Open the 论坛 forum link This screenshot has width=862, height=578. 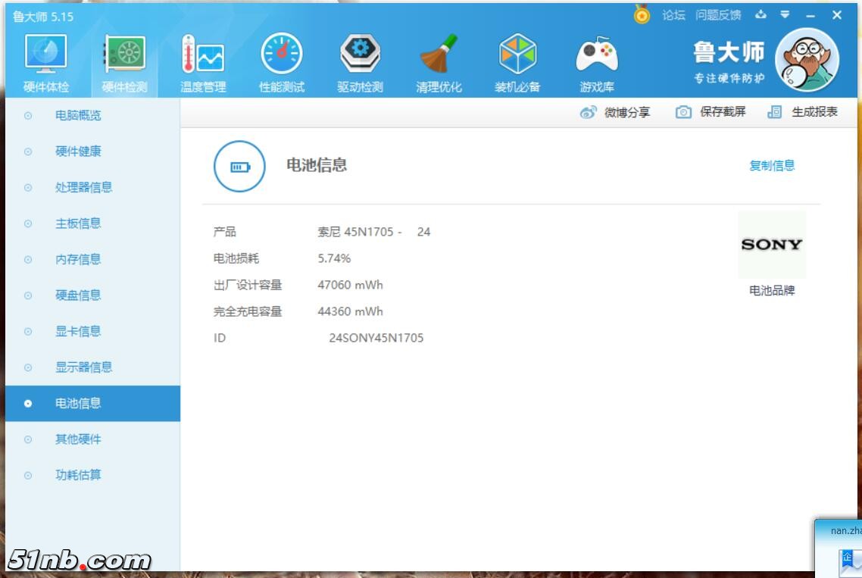pyautogui.click(x=673, y=15)
